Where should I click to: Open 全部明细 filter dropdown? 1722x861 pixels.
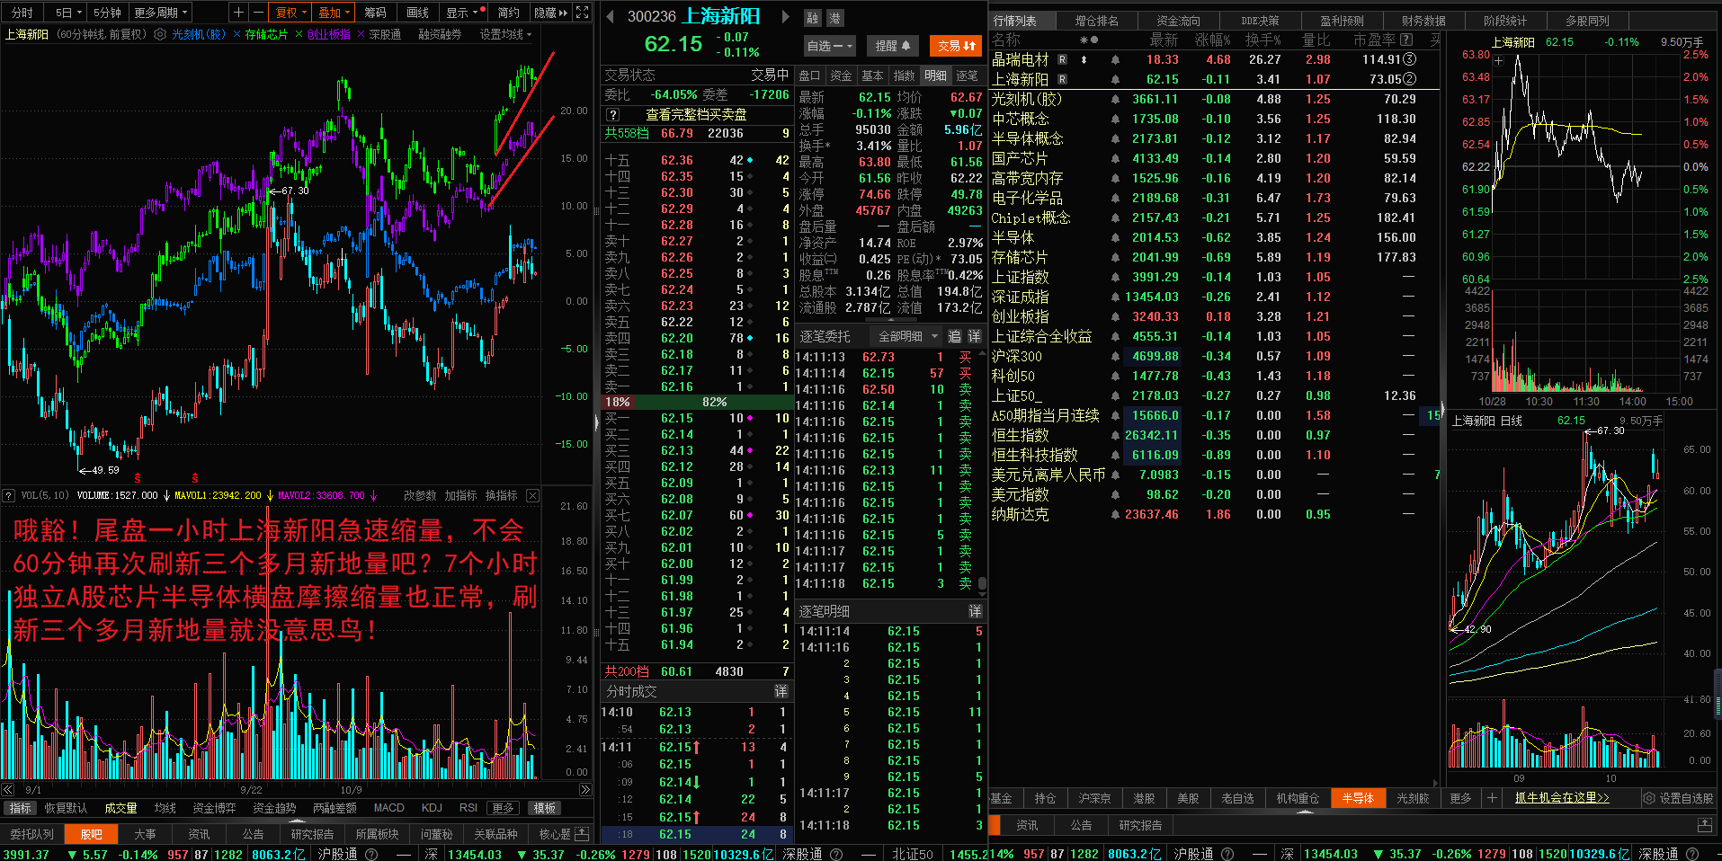pyautogui.click(x=907, y=336)
